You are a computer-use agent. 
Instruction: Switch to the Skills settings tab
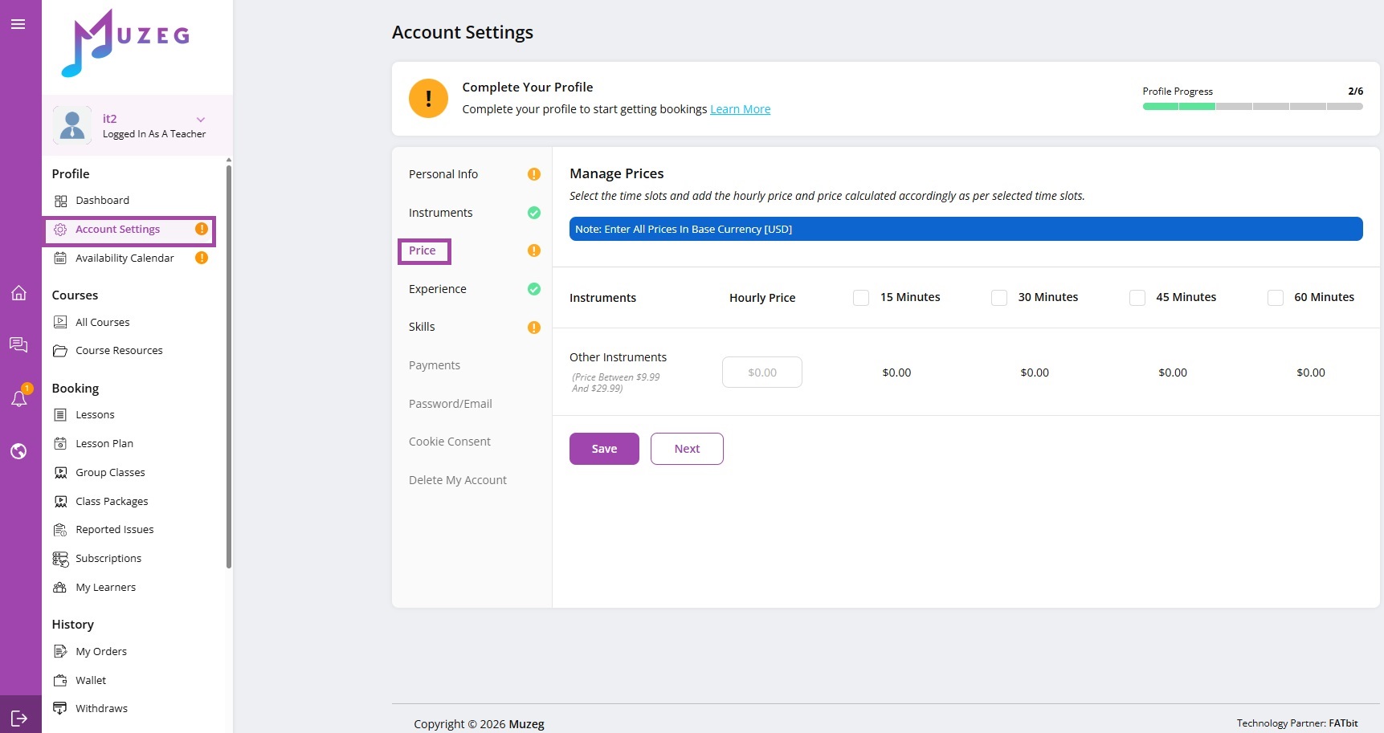coord(422,327)
